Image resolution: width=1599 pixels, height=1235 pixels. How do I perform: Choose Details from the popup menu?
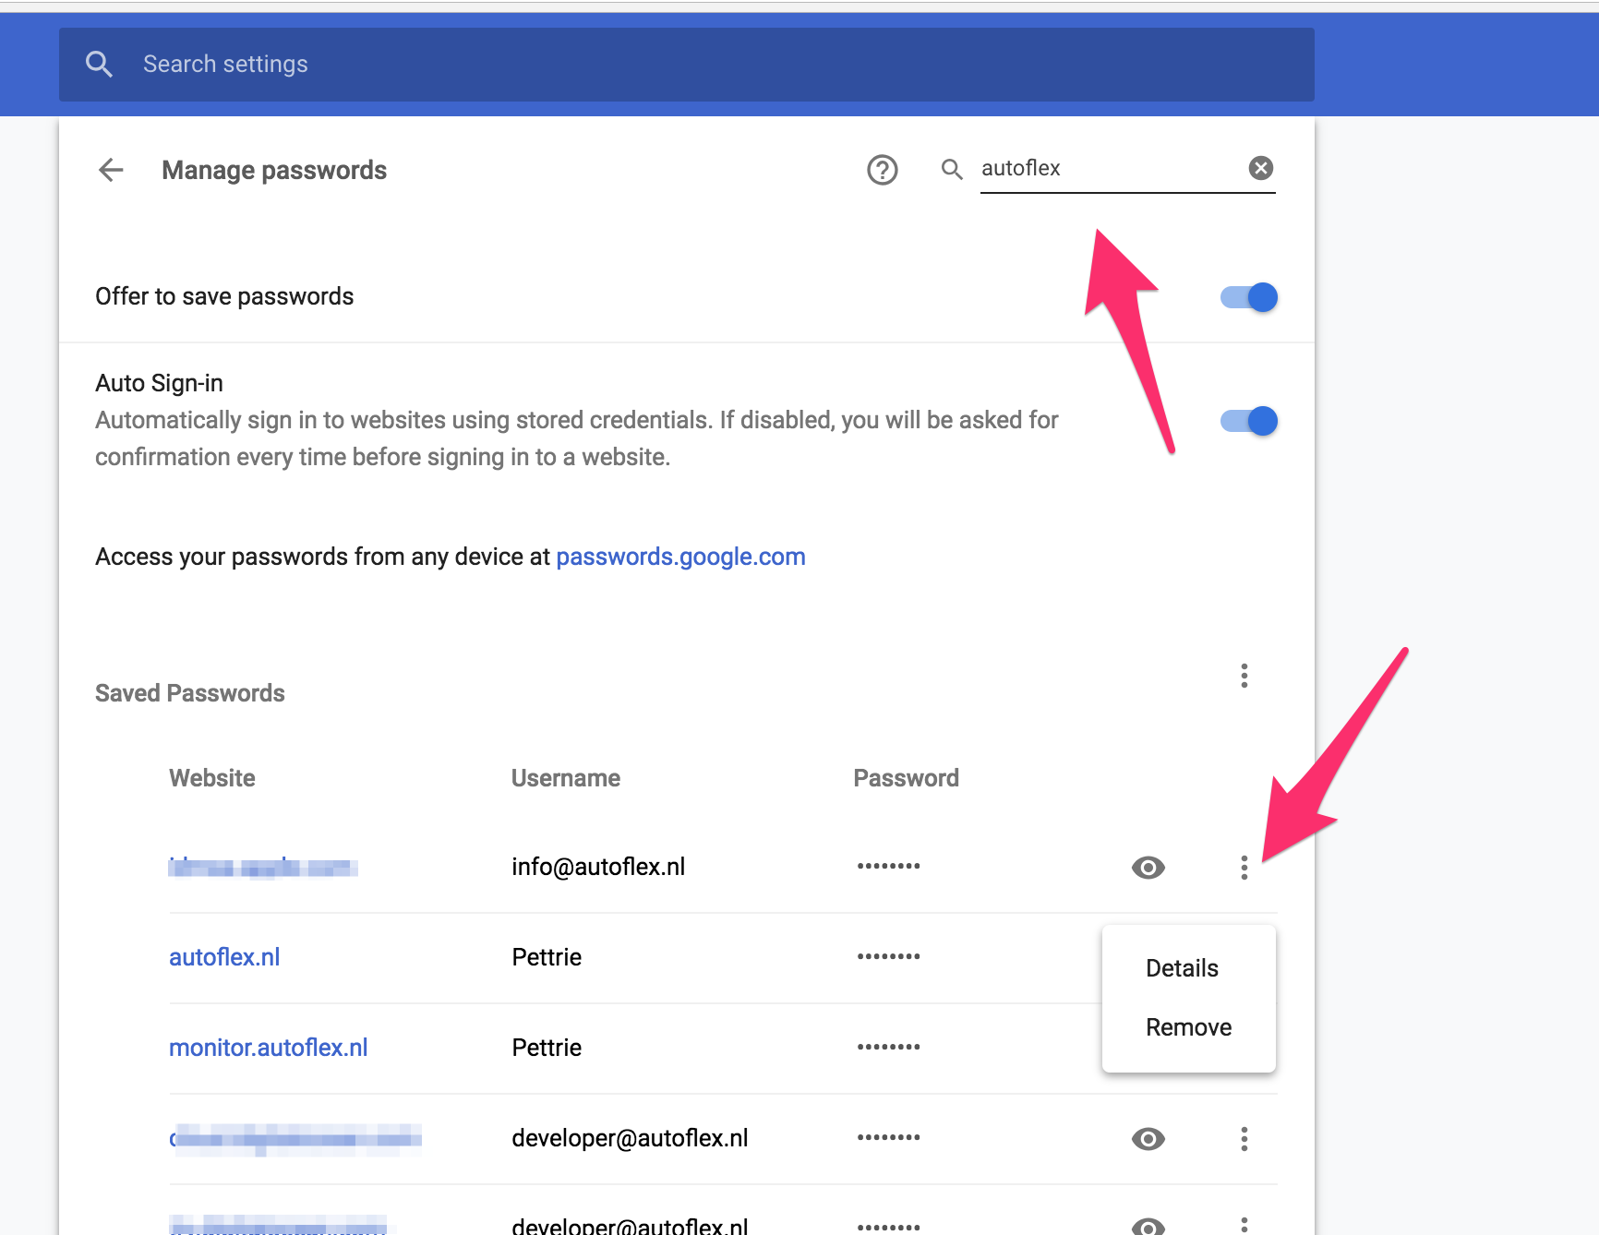click(x=1182, y=968)
